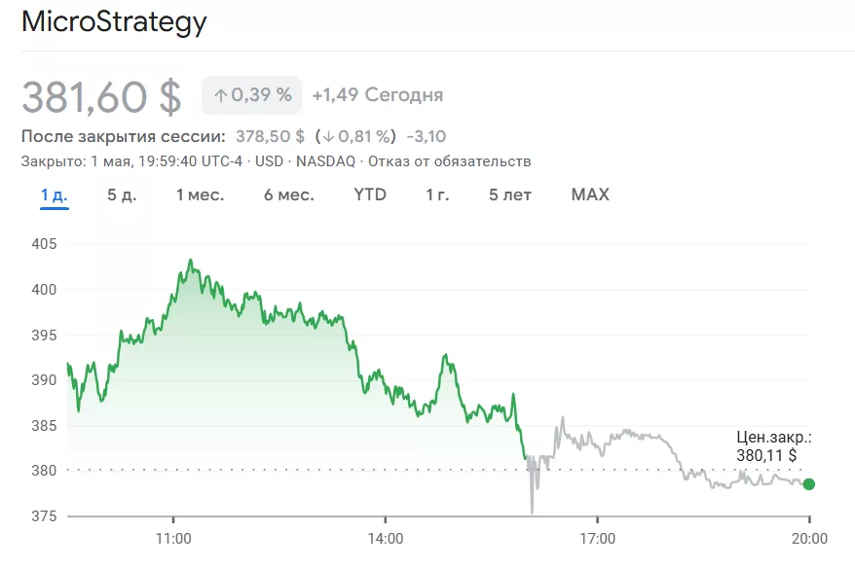The height and width of the screenshot is (566, 855).
Task: Display the MAX range chart
Action: click(590, 195)
